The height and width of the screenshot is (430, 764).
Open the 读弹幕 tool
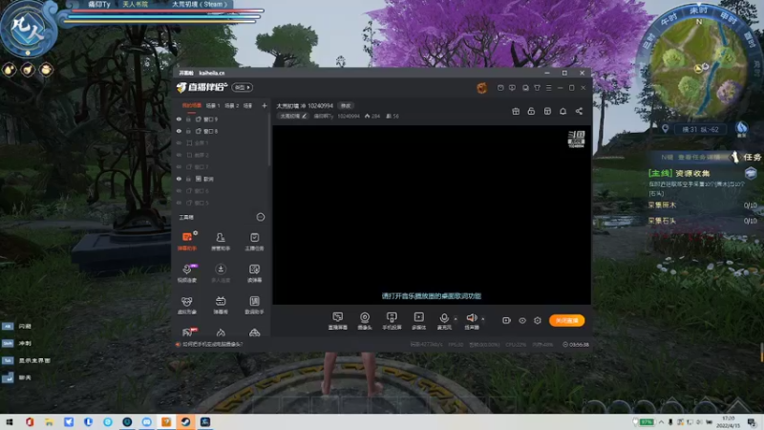(x=254, y=273)
